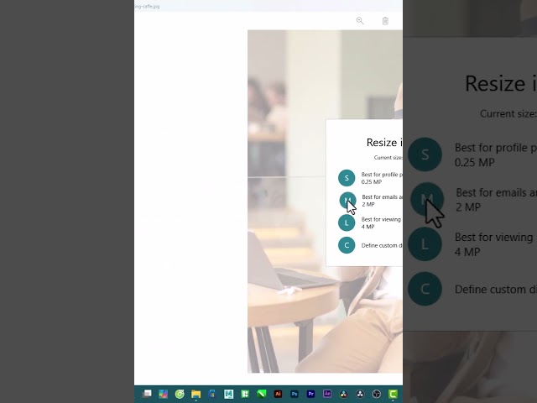537x403 pixels.
Task: Launch Adobe Photoshop from the taskbar
Action: click(x=295, y=394)
